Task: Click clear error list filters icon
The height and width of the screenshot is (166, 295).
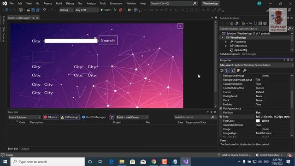Action: tap(111, 117)
